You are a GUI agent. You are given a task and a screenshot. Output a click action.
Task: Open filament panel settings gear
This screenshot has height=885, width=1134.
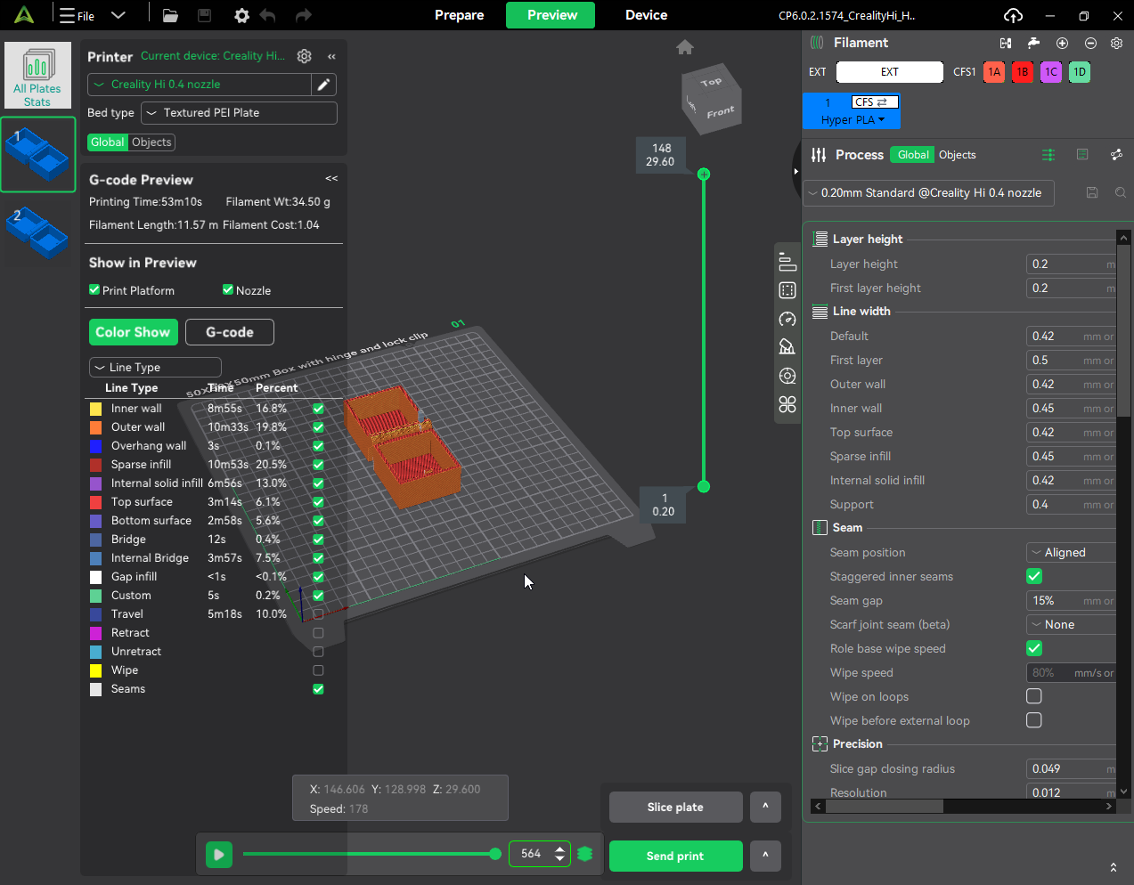[1117, 43]
